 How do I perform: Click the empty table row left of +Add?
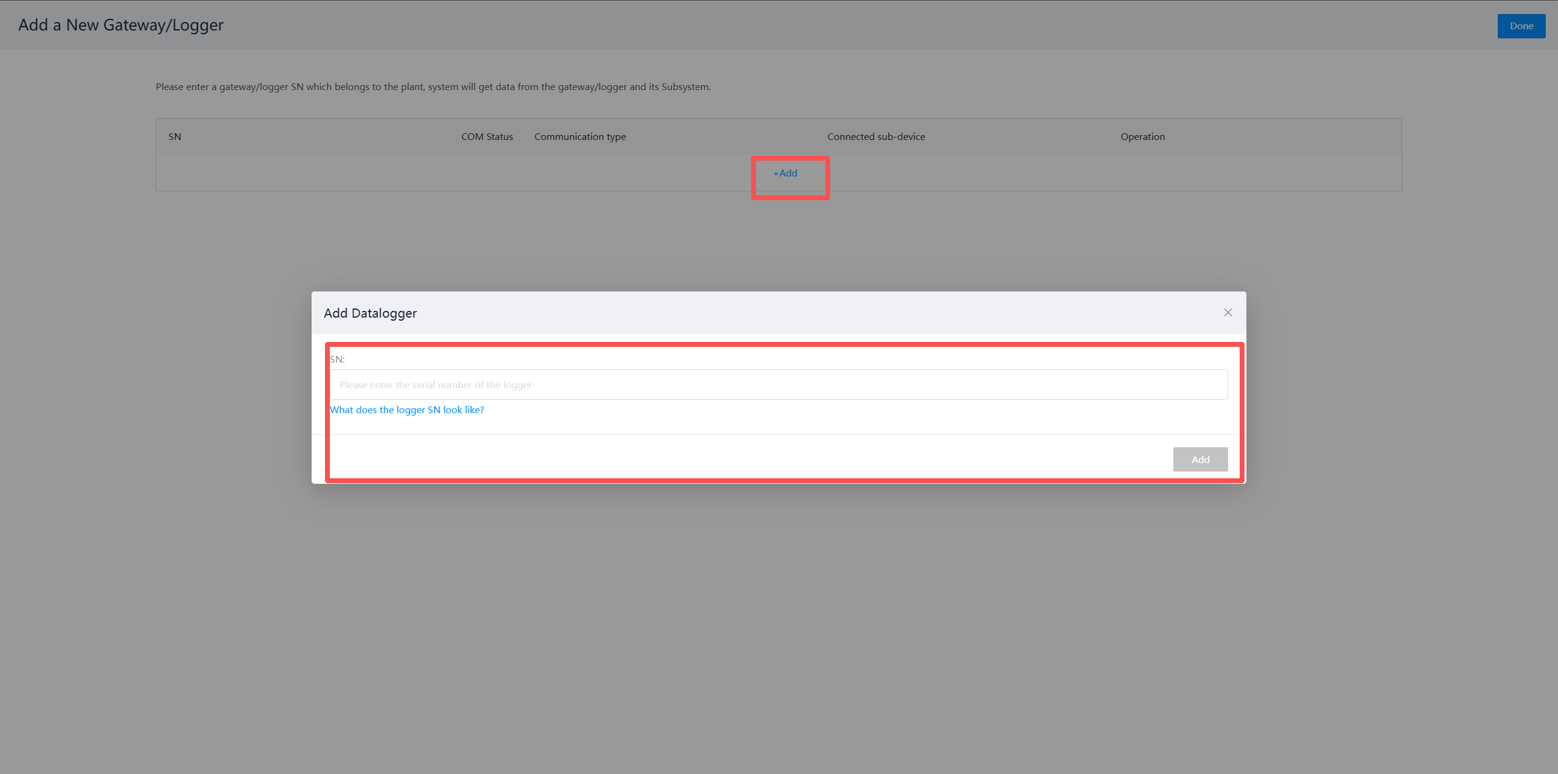tap(426, 173)
